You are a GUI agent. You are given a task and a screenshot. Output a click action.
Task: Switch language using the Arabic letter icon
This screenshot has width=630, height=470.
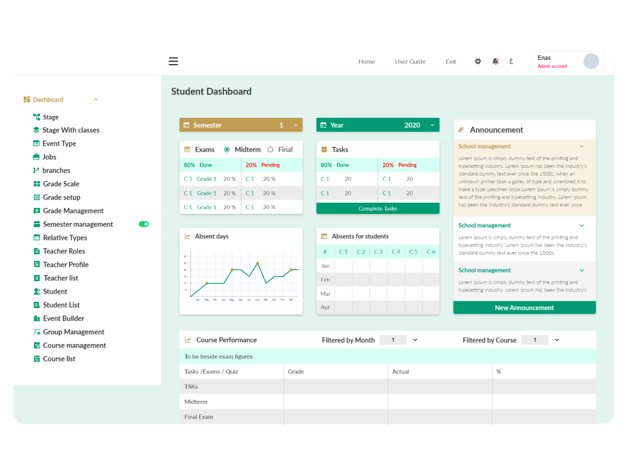point(511,61)
